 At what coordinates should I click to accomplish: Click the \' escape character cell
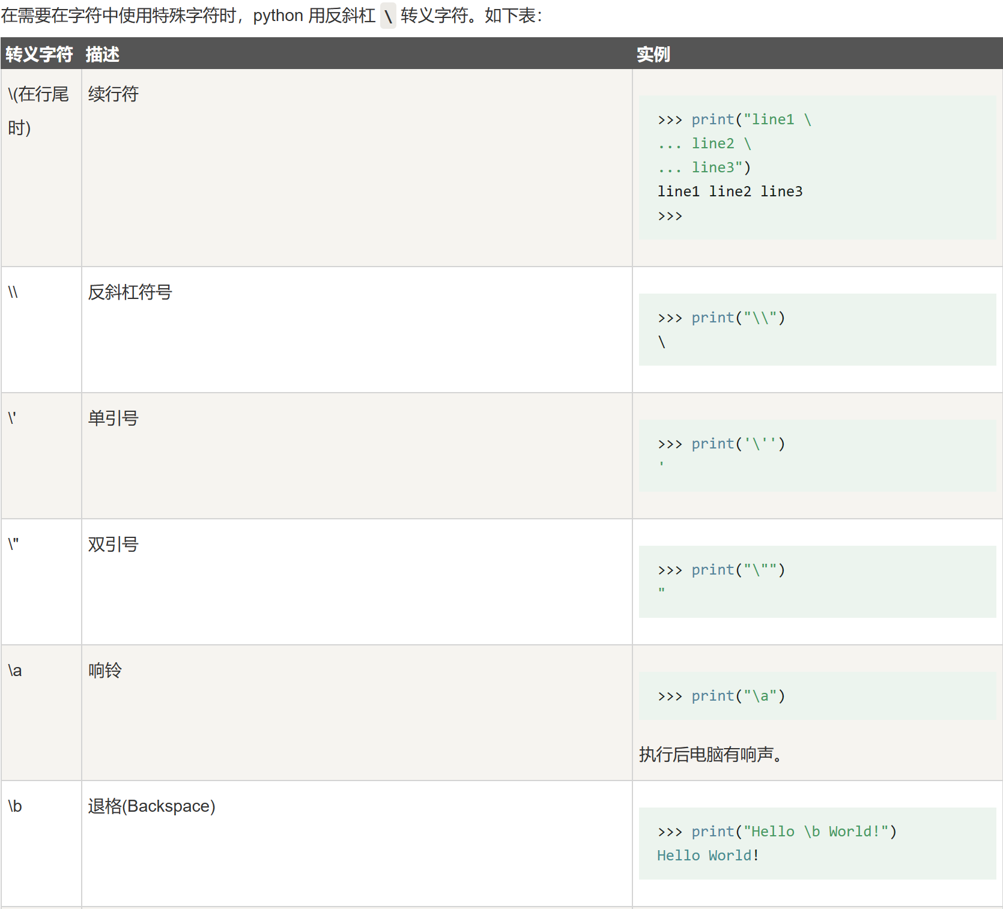click(41, 456)
